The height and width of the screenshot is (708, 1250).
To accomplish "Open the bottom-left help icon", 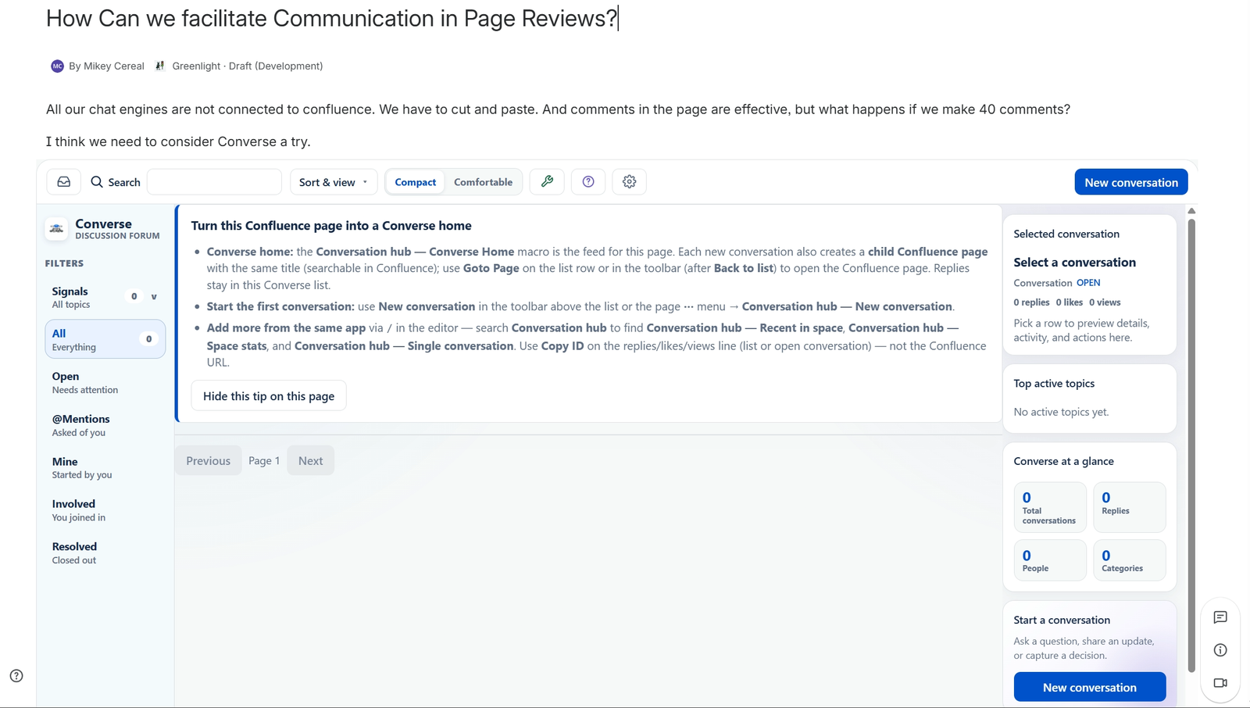I will [x=16, y=676].
